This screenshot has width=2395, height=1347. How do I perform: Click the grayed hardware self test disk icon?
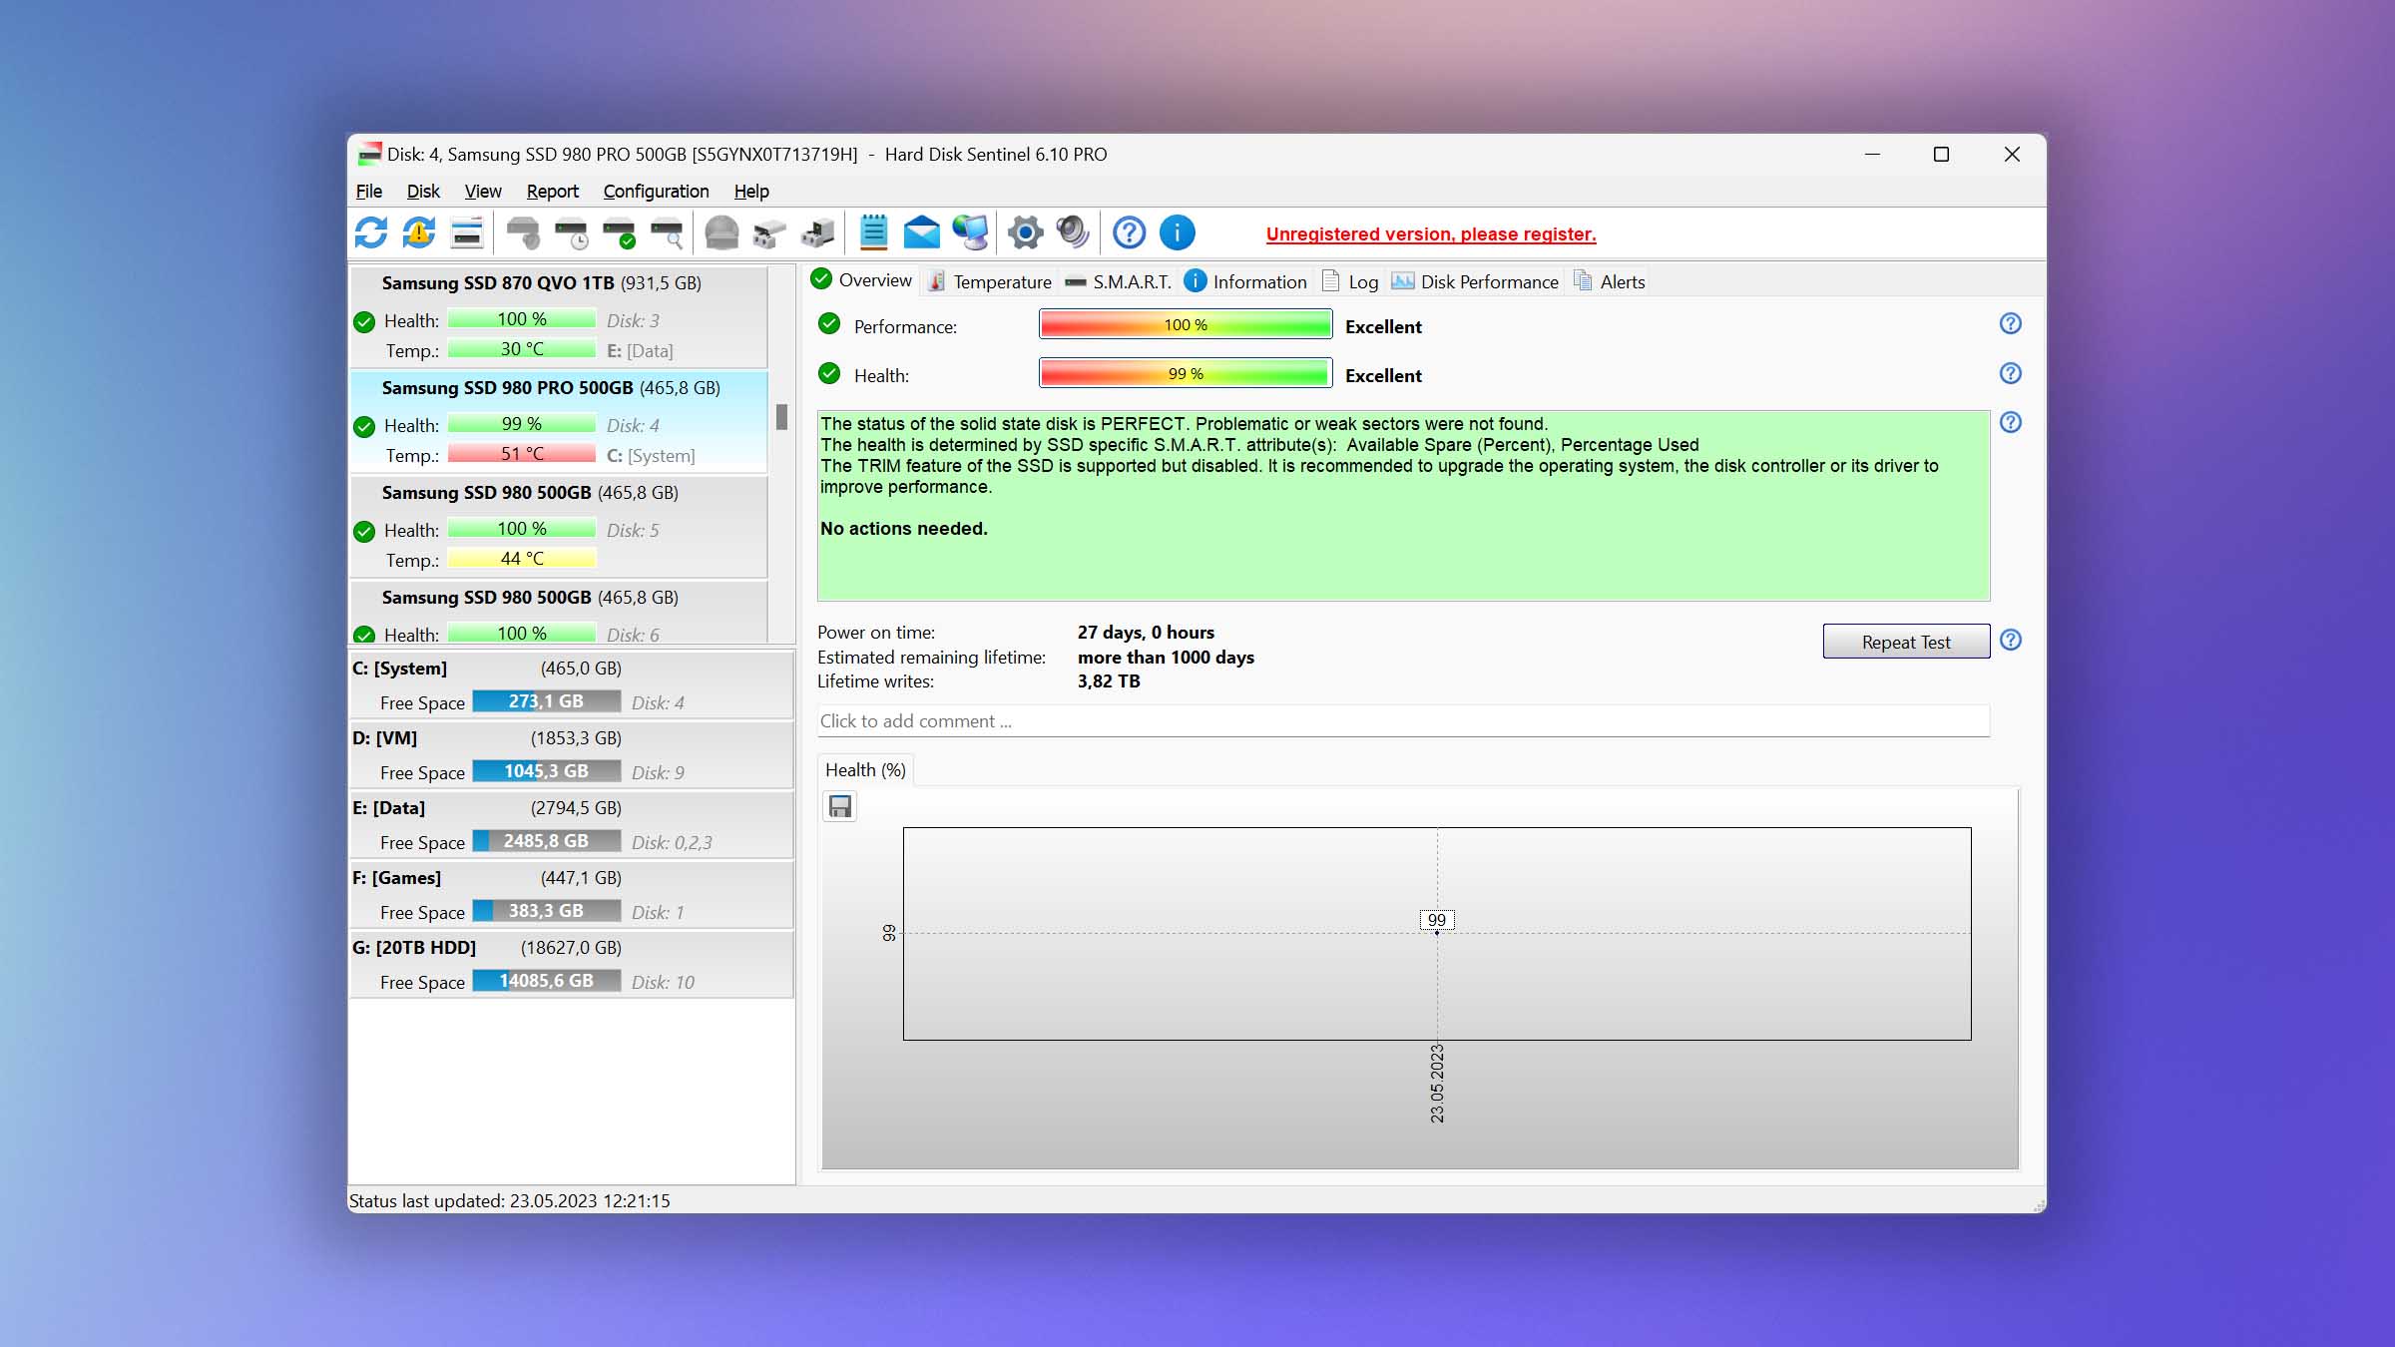[x=523, y=233]
